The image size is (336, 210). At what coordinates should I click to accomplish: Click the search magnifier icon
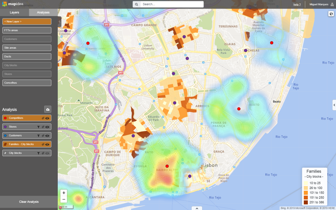coord(136,4)
